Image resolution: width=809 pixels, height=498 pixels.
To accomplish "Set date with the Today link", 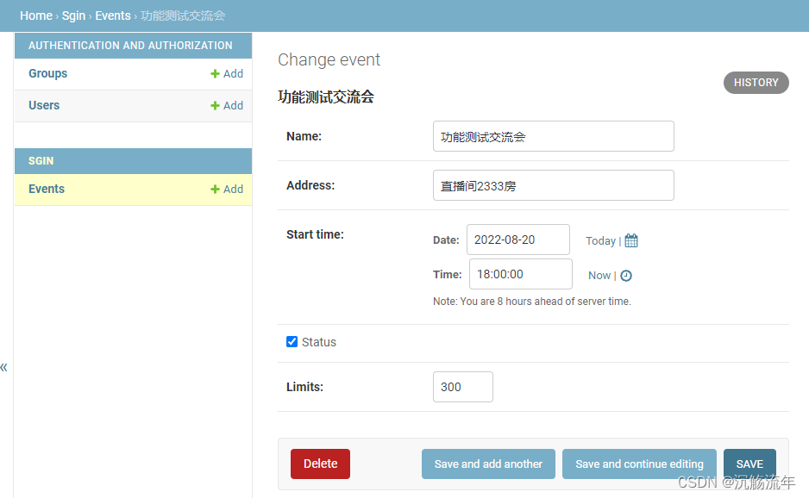I will click(x=600, y=240).
